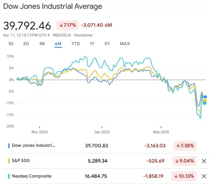Remove S&P 500 comparison with X
Image resolution: width=209 pixels, height=184 pixels.
[x=204, y=161]
